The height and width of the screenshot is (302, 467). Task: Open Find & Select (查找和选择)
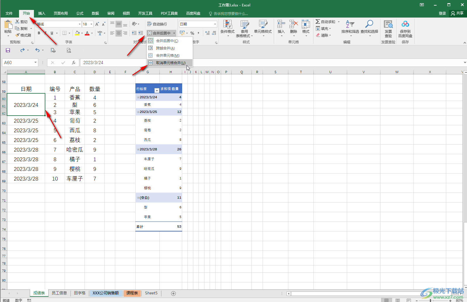click(x=369, y=28)
